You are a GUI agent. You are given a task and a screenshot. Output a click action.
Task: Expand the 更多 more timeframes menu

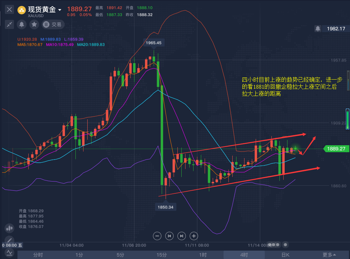pos(329,255)
